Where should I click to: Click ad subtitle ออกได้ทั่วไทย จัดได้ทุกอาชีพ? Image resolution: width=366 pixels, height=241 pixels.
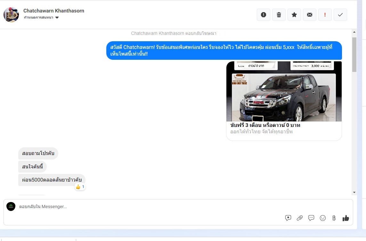(x=261, y=132)
